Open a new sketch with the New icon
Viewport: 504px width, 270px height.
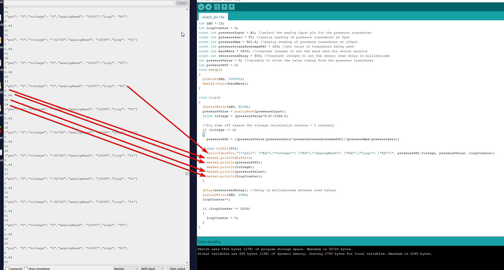click(x=217, y=7)
